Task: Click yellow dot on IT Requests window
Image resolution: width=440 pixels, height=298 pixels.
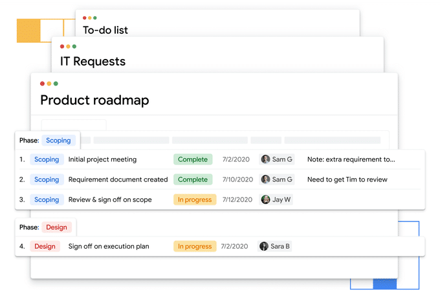Action: [68, 47]
